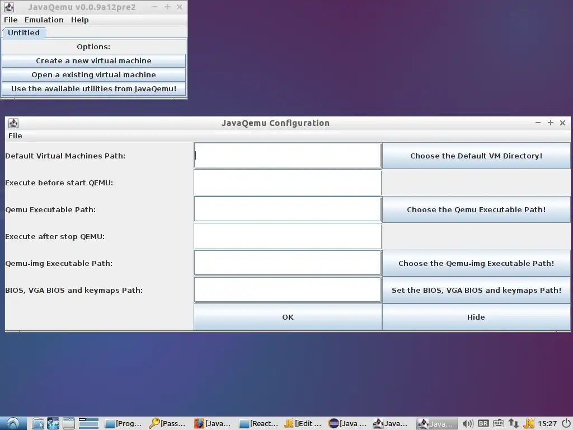Focus the Execute before start QEMU field
Image resolution: width=573 pixels, height=430 pixels.
point(288,183)
